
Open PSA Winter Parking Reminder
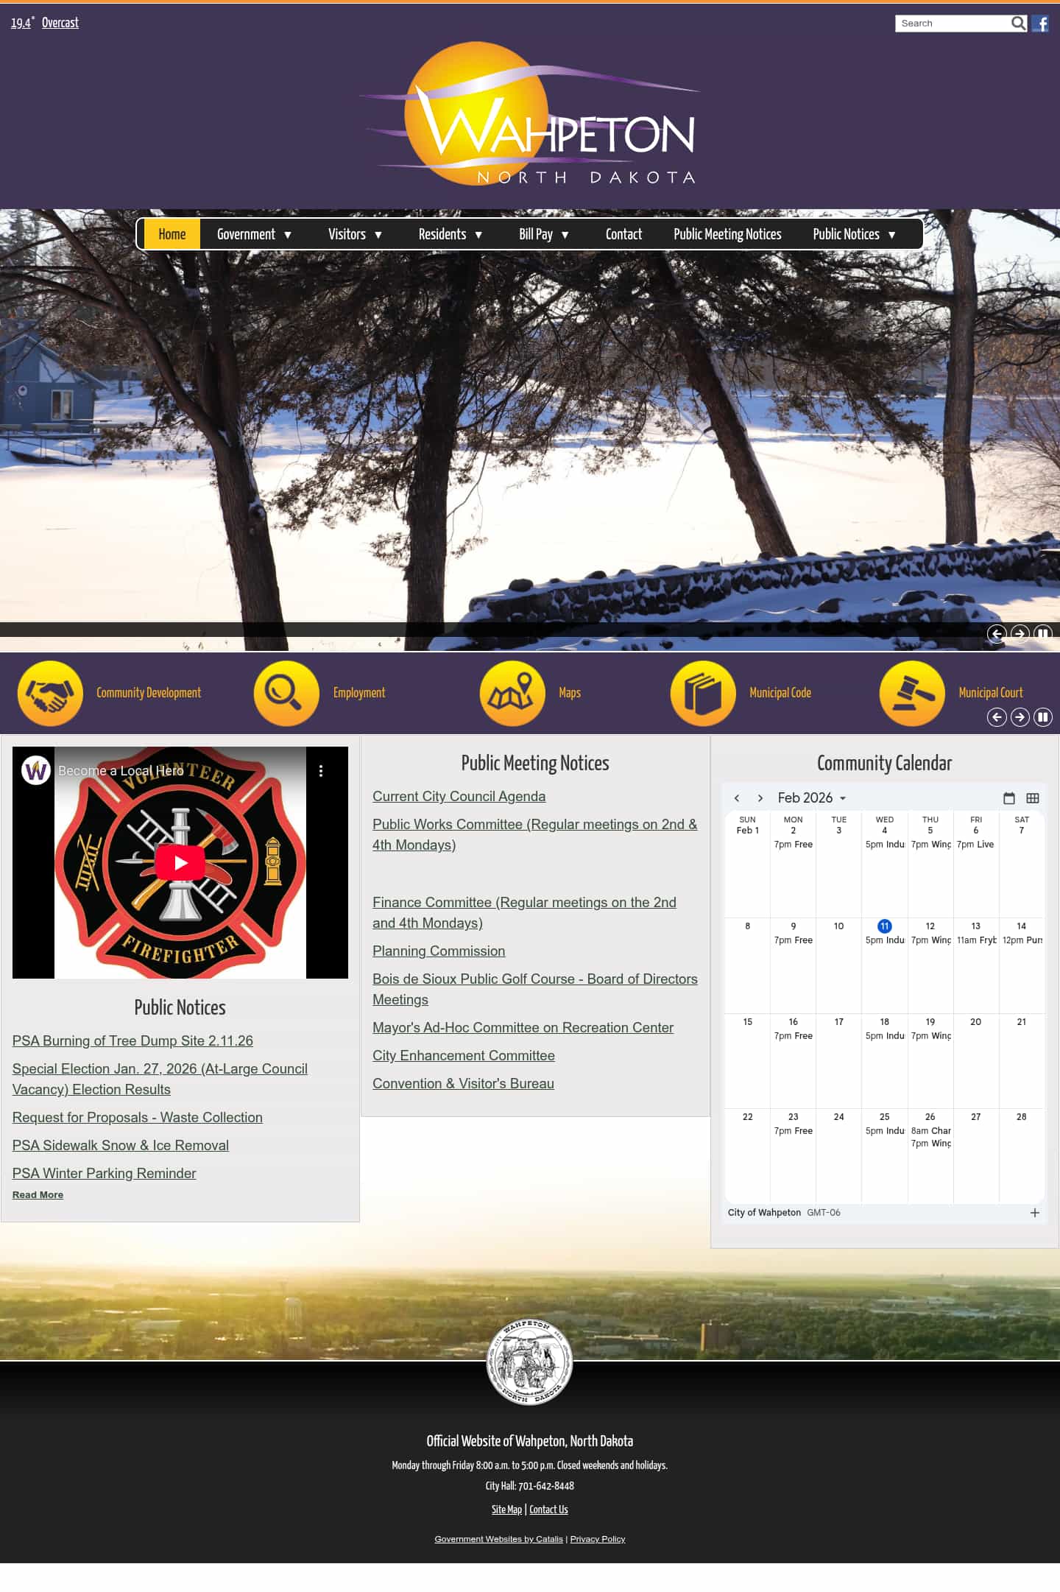(104, 1174)
